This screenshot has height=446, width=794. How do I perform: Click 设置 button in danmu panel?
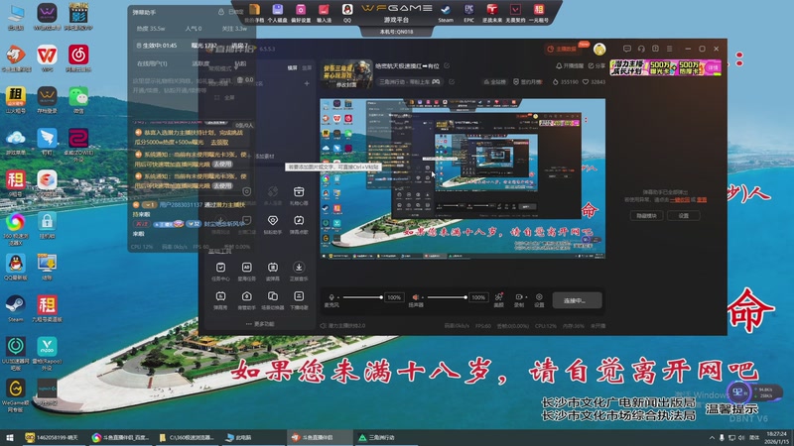click(683, 215)
